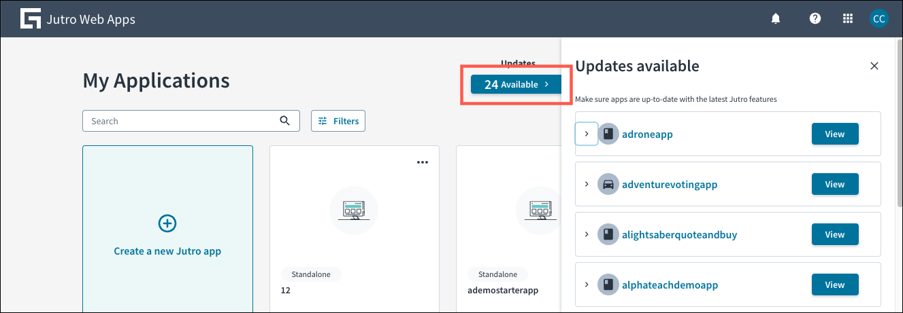Click View for alphateachdemoapp
The height and width of the screenshot is (313, 903).
click(835, 284)
